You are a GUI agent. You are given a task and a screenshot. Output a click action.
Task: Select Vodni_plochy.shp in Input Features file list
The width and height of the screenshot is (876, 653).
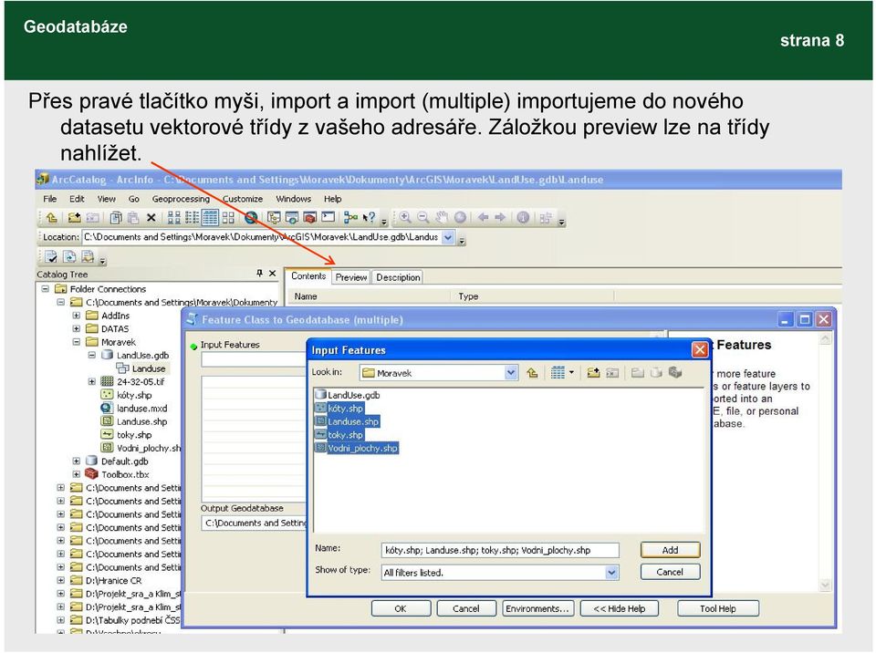tap(357, 448)
